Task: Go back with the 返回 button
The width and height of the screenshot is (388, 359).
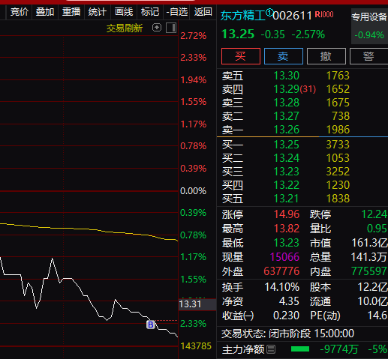Action: (203, 12)
